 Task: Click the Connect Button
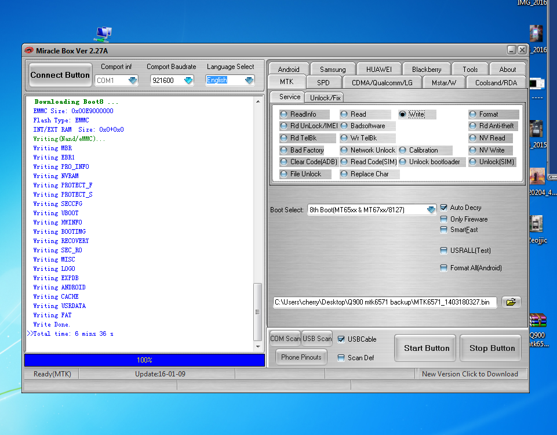point(60,75)
